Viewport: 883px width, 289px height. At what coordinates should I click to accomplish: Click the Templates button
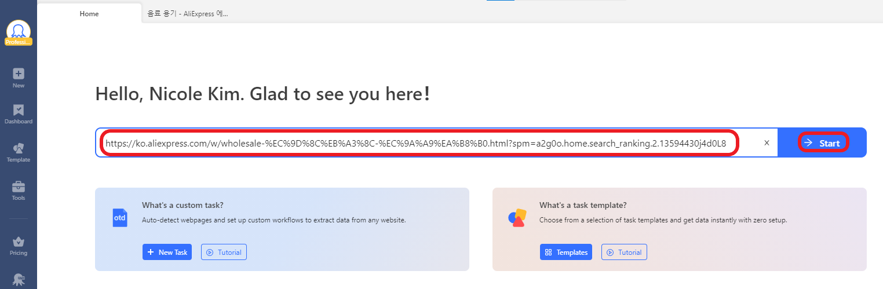click(x=566, y=252)
